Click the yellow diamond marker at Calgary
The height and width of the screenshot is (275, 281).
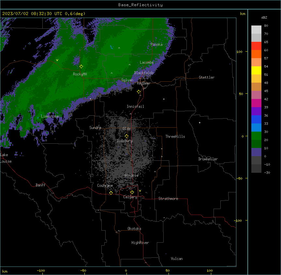tap(132, 192)
